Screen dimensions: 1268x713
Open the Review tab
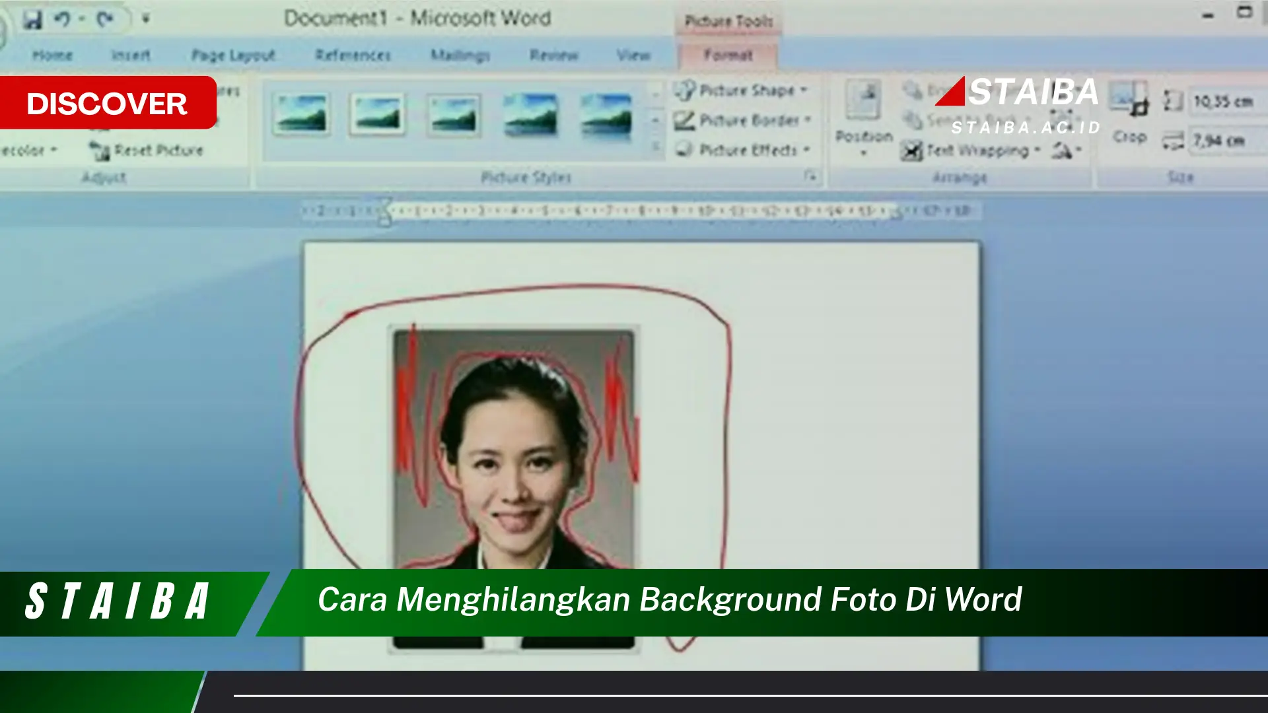pos(554,55)
